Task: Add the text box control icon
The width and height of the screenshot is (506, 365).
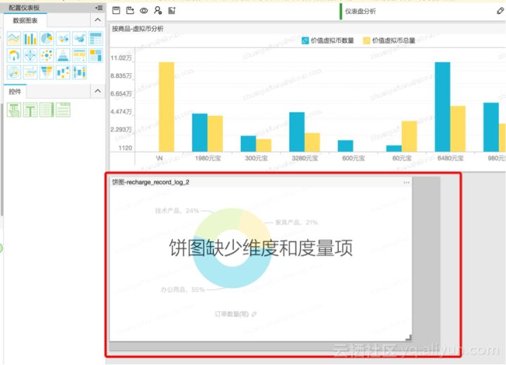Action: (x=30, y=110)
